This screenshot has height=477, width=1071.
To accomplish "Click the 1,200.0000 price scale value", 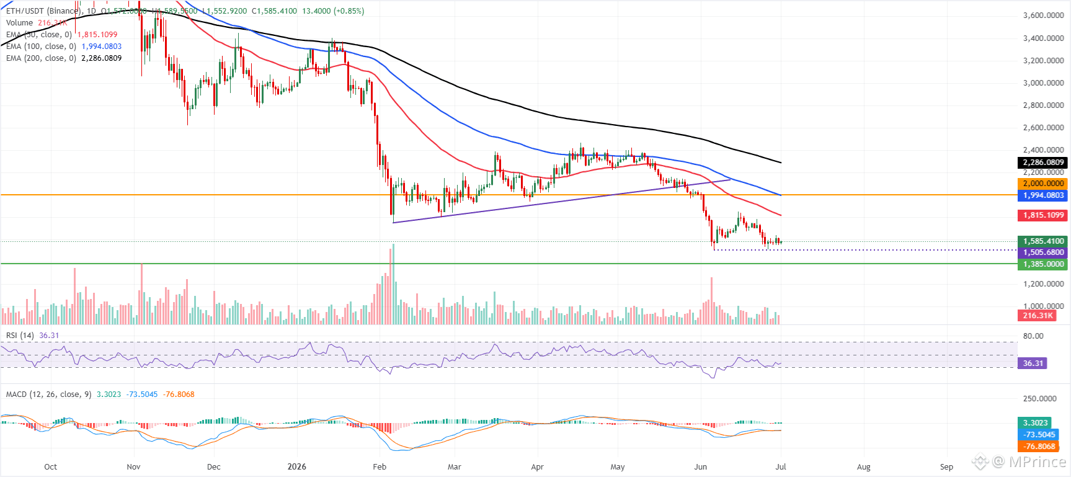I will point(1044,284).
